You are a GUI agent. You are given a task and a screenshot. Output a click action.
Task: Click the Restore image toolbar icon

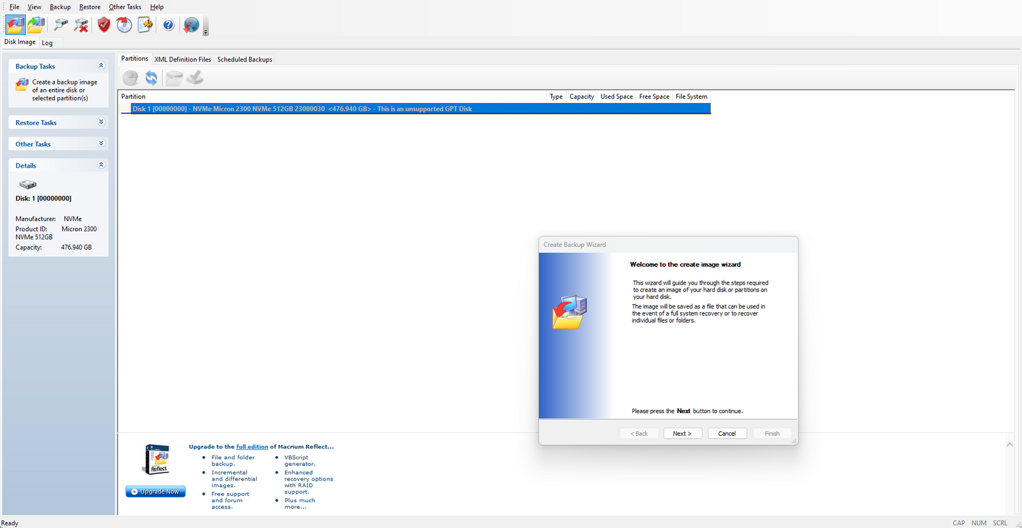[x=36, y=25]
